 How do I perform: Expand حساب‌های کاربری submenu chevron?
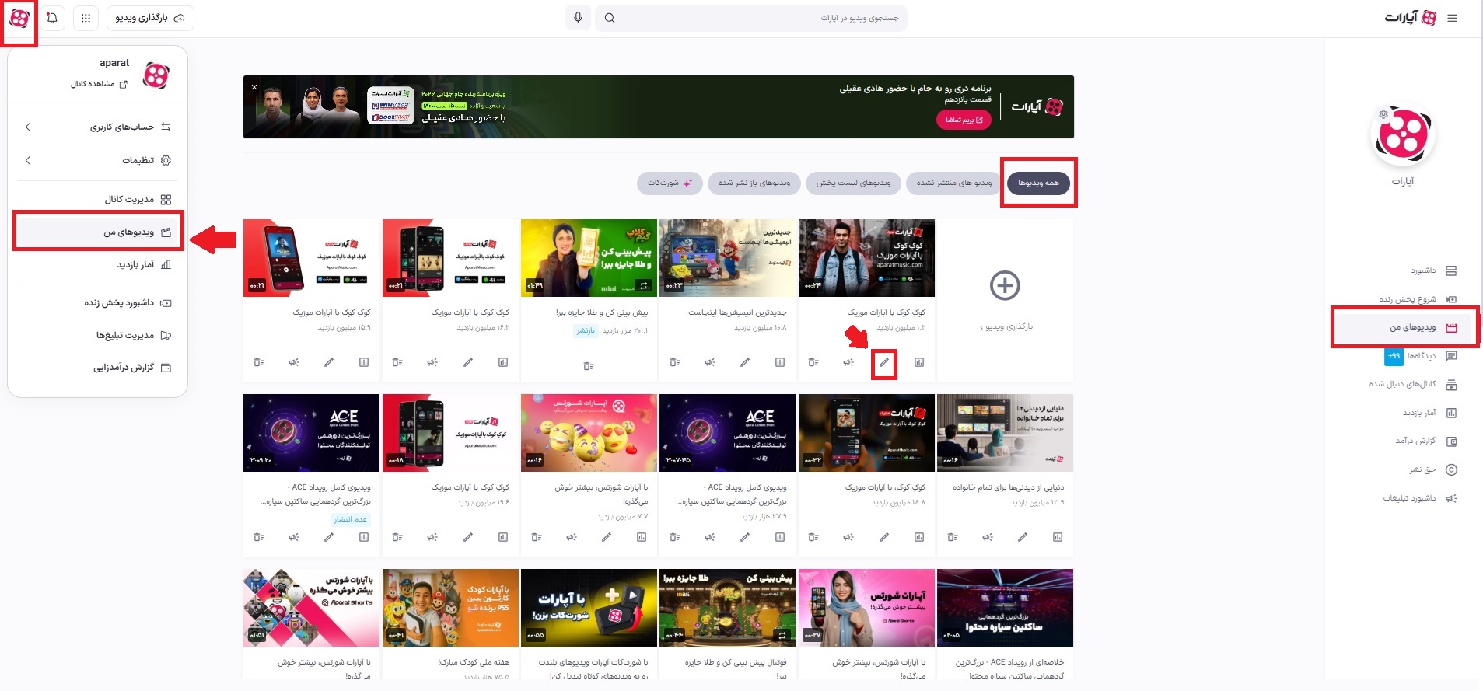pos(28,127)
